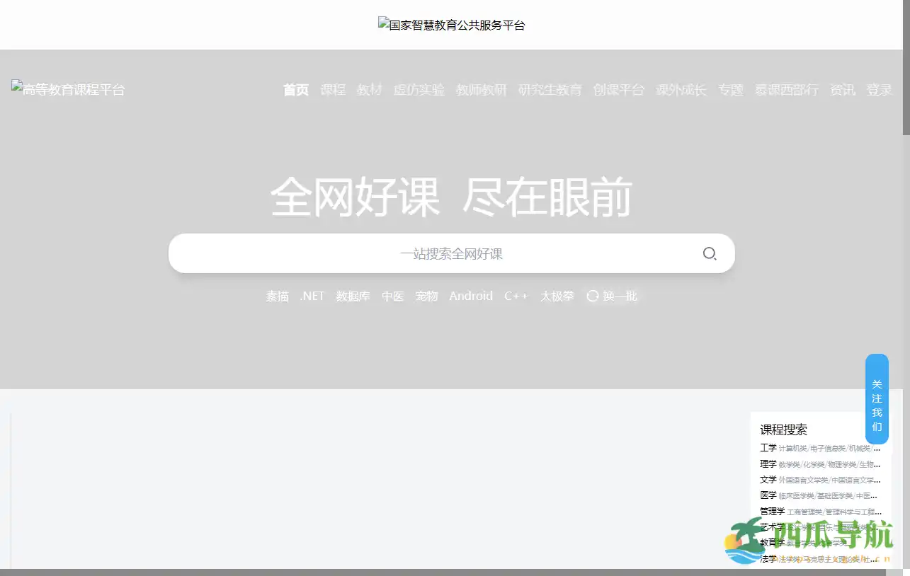Click the 高等教育课程平台 logo image

pos(68,89)
